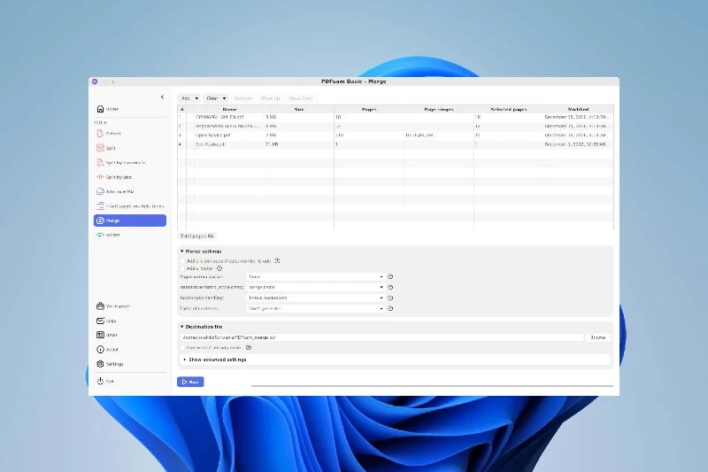Click the Page ranges cell of row 3

tap(439, 135)
